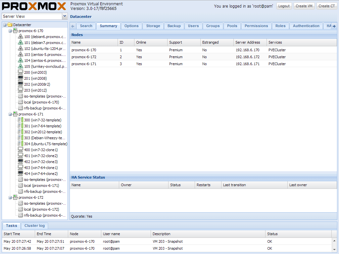The height and width of the screenshot is (254, 339).
Task: Click template icon for 303 Debian-Wheezy
Action: click(x=21, y=138)
